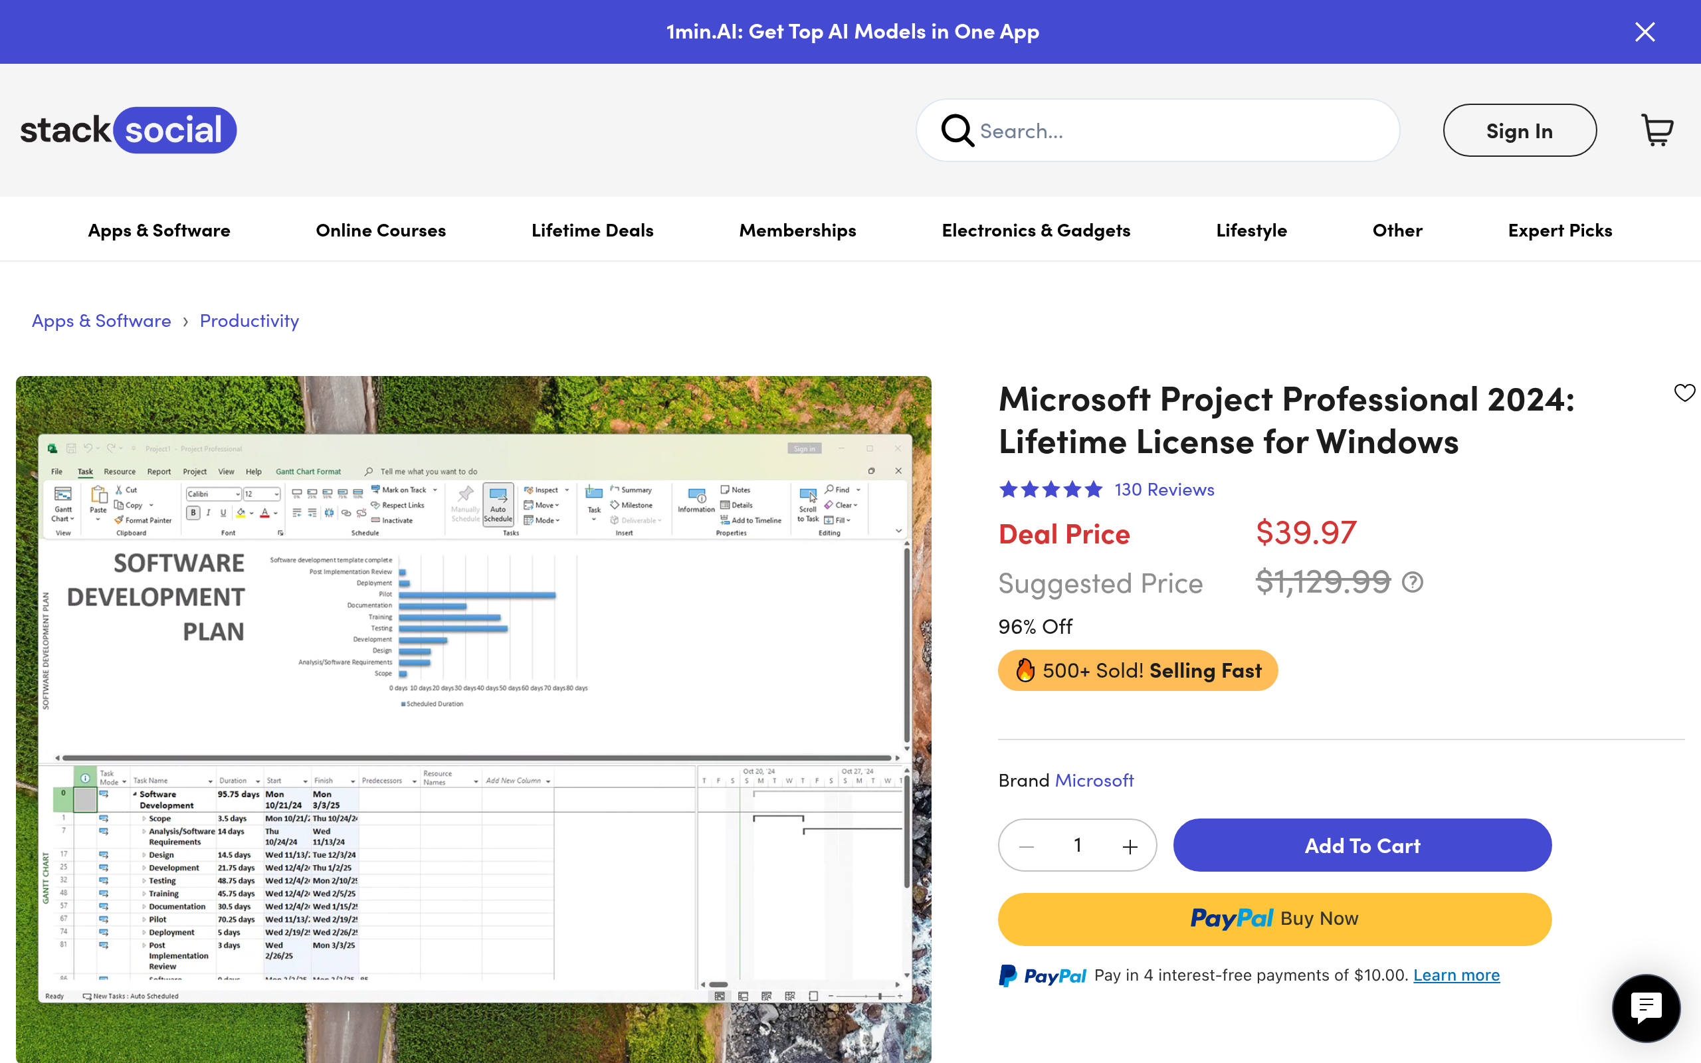Open Online Courses menu
This screenshot has height=1063, width=1701.
point(380,230)
